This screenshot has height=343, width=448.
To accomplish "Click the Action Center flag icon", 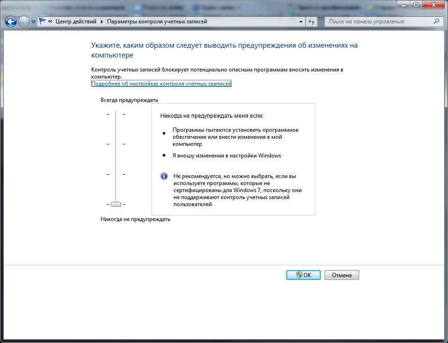I will click(x=42, y=21).
